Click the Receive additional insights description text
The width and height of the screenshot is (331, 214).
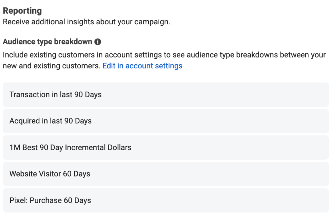(x=86, y=22)
